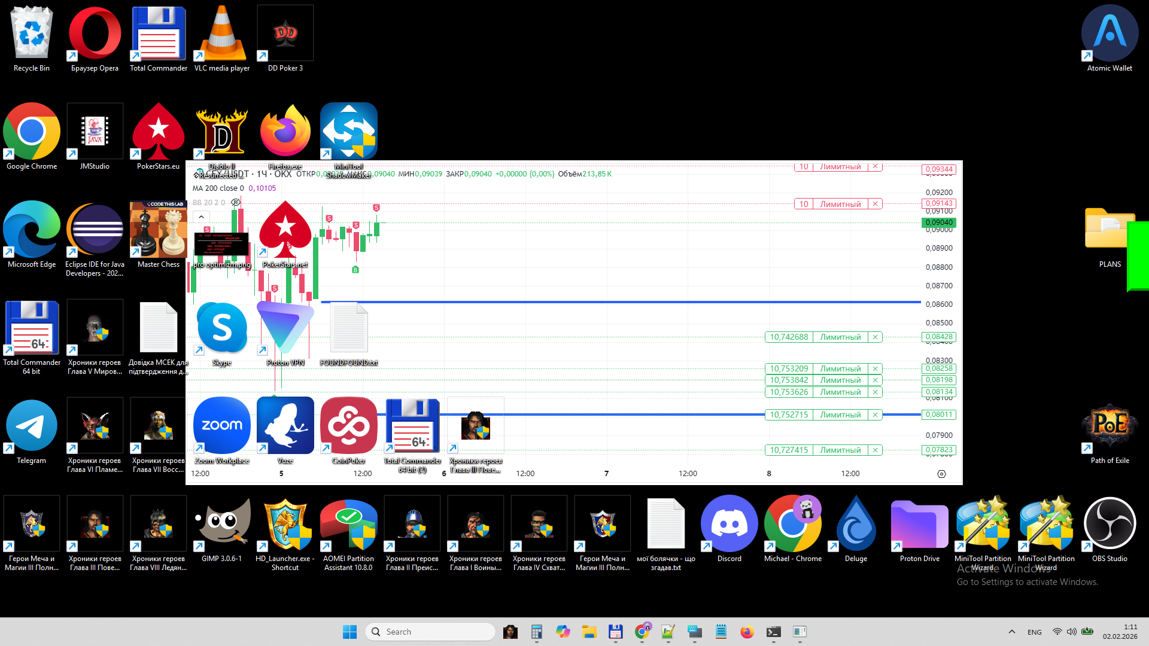Viewport: 1149px width, 646px height.
Task: Collapse the chart indicator legend
Action: pyautogui.click(x=202, y=217)
